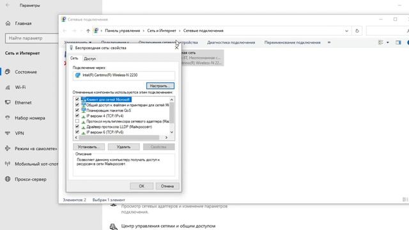
Task: Open the Прокси-сервер globe icon
Action: [x=8, y=179]
